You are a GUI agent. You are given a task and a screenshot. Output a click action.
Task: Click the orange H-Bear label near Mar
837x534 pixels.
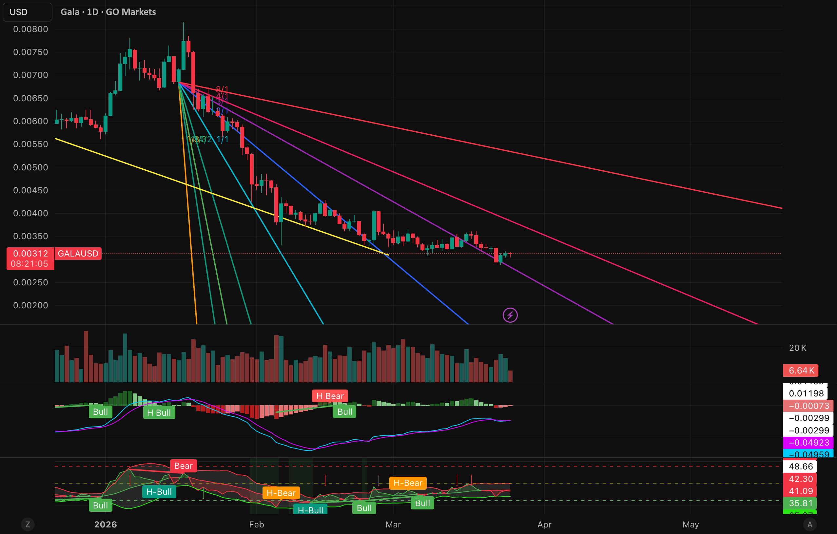[x=408, y=483]
